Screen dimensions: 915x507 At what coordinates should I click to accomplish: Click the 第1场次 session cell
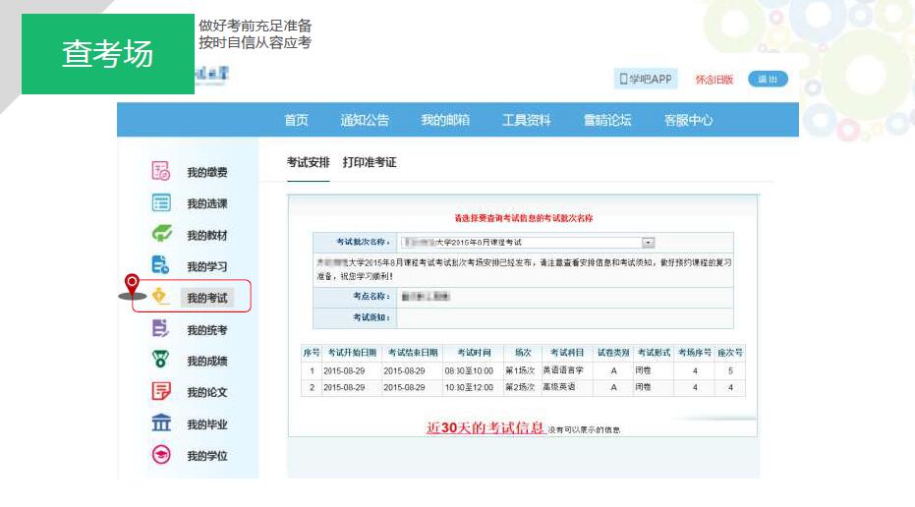520,371
